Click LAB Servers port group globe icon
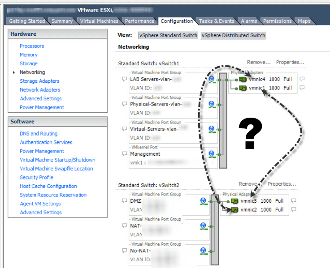 212,80
